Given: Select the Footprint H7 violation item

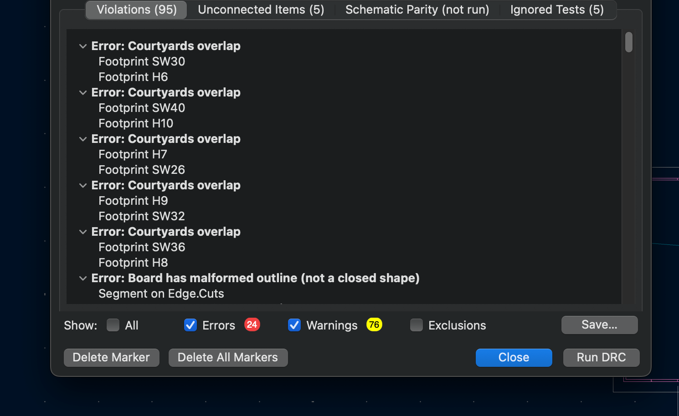Looking at the screenshot, I should pos(133,154).
